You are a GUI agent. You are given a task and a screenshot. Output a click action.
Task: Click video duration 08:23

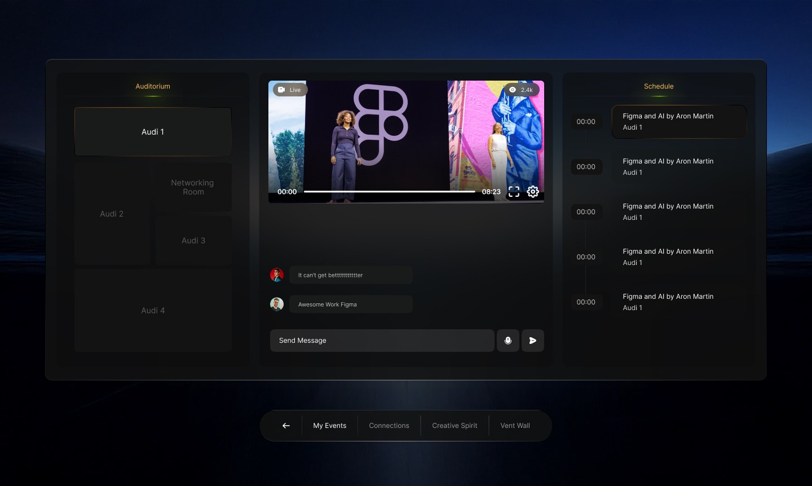(491, 192)
